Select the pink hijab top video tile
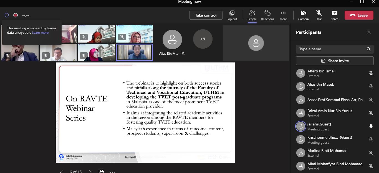379x173 pixels. (134, 34)
